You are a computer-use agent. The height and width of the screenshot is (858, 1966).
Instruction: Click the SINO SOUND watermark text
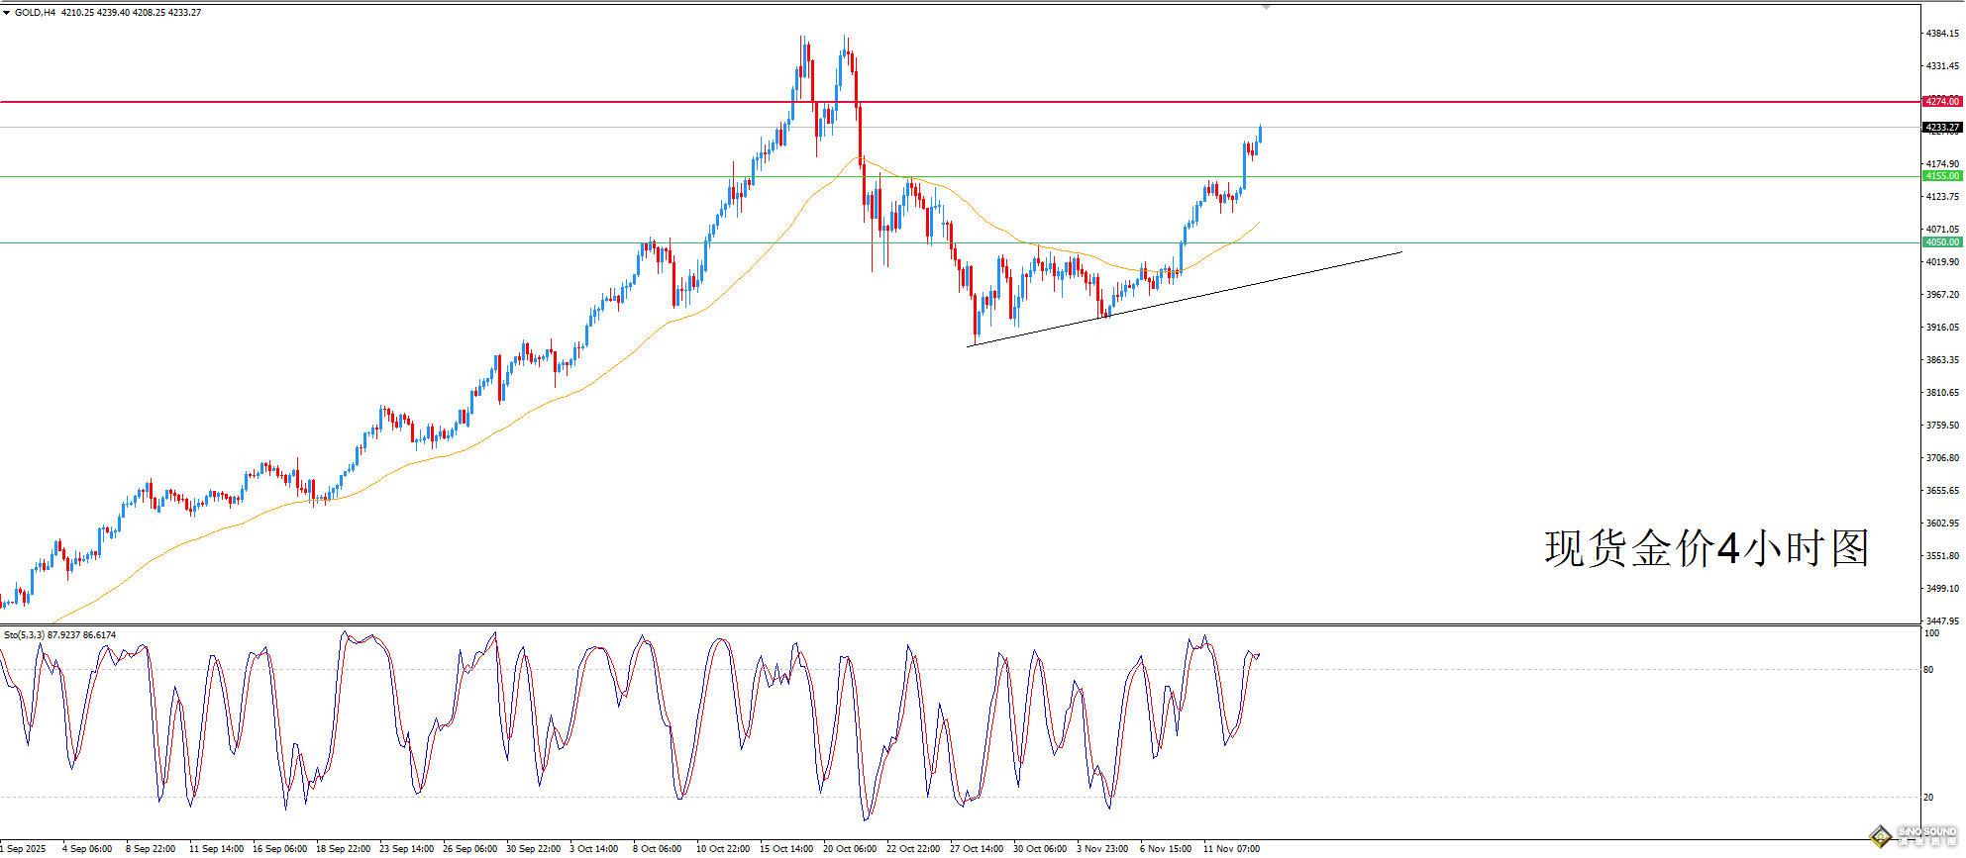[1927, 833]
